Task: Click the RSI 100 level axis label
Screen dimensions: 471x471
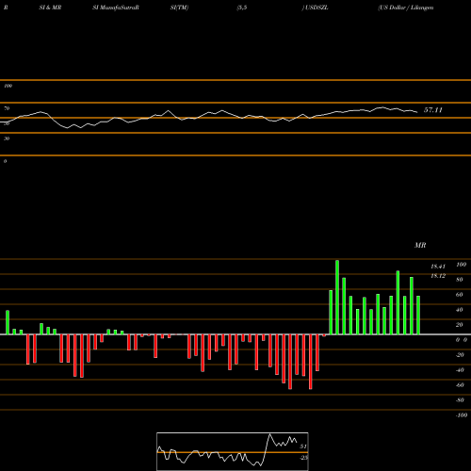Action: pos(8,86)
